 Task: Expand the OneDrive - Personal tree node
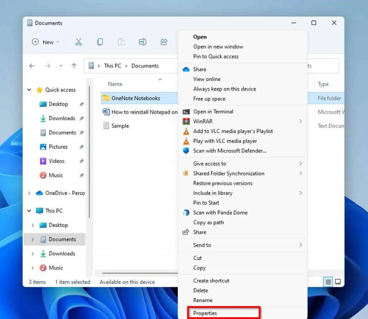pos(29,193)
